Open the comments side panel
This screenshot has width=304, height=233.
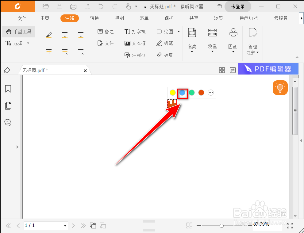8,122
